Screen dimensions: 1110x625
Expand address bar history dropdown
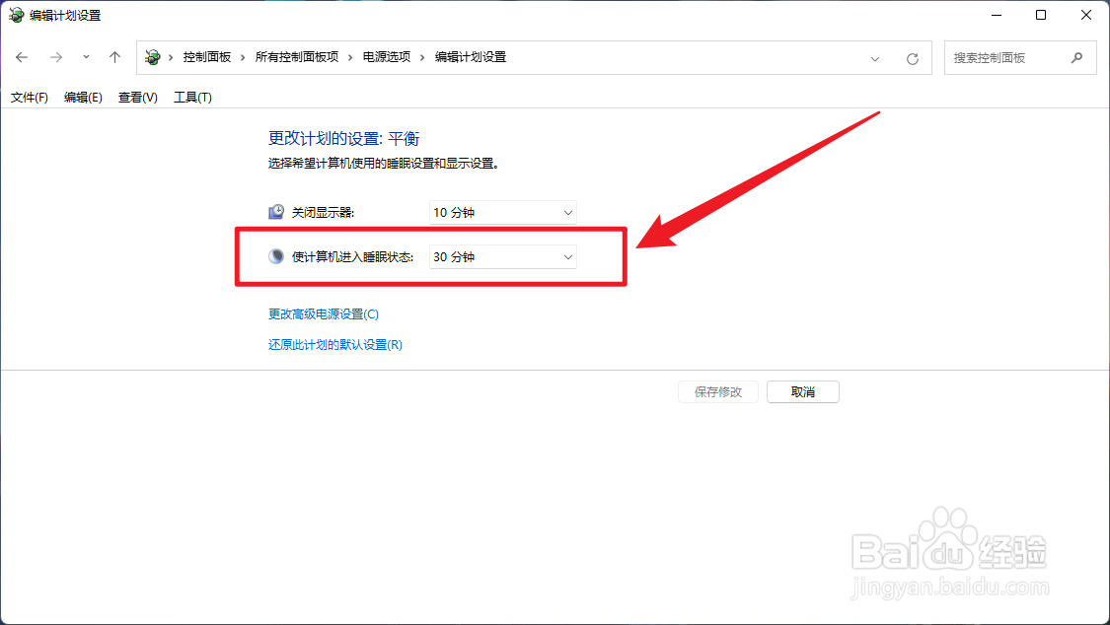point(875,59)
